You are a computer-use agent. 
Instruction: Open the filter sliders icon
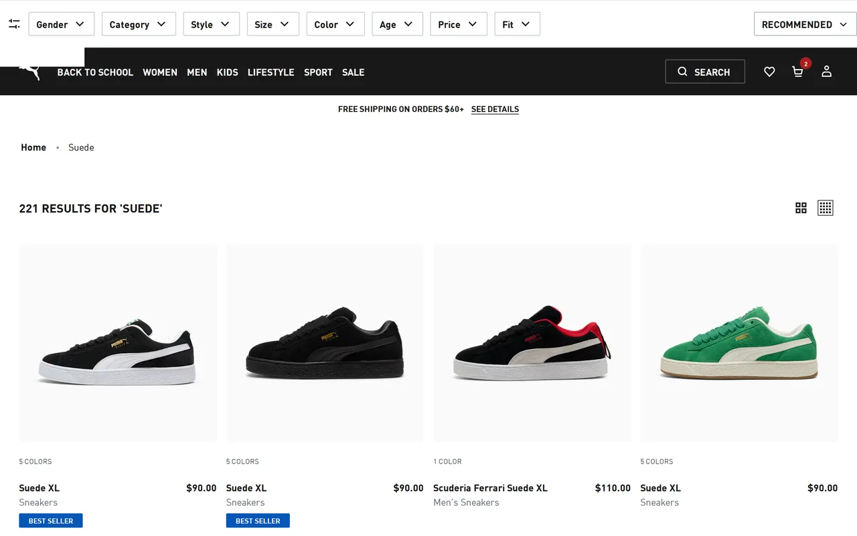pyautogui.click(x=14, y=24)
